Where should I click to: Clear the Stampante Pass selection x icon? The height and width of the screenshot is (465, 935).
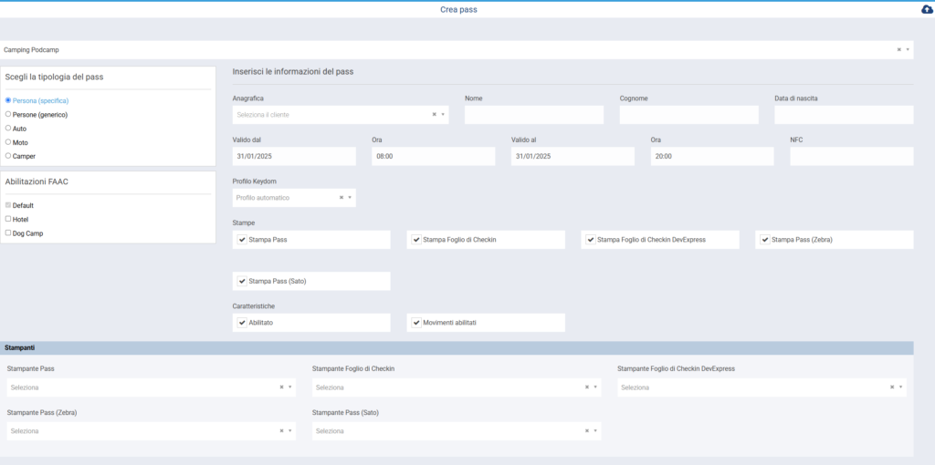coord(281,387)
